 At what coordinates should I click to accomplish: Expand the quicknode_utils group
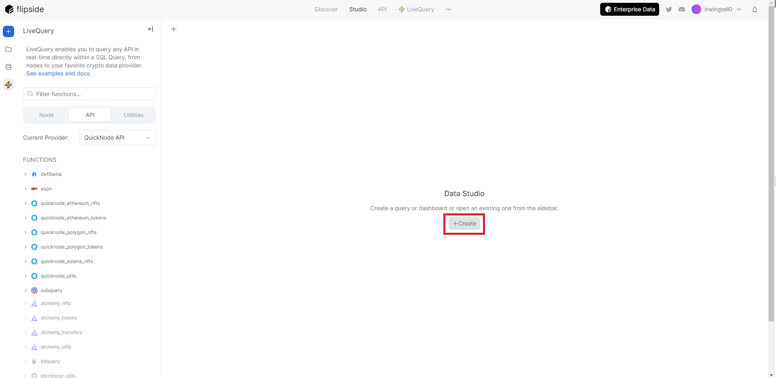point(25,276)
